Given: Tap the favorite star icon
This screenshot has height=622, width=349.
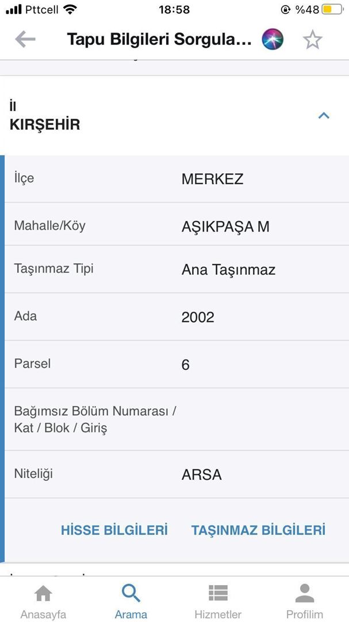Looking at the screenshot, I should [312, 39].
